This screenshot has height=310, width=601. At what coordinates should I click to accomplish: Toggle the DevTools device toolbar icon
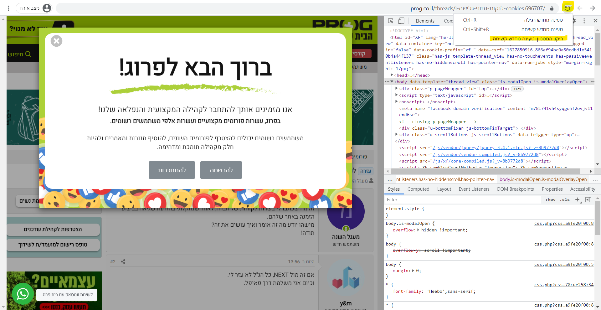[x=401, y=21]
